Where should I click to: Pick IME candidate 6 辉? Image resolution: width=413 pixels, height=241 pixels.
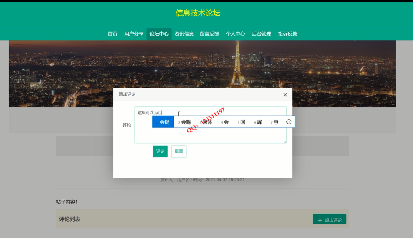pyautogui.click(x=258, y=122)
